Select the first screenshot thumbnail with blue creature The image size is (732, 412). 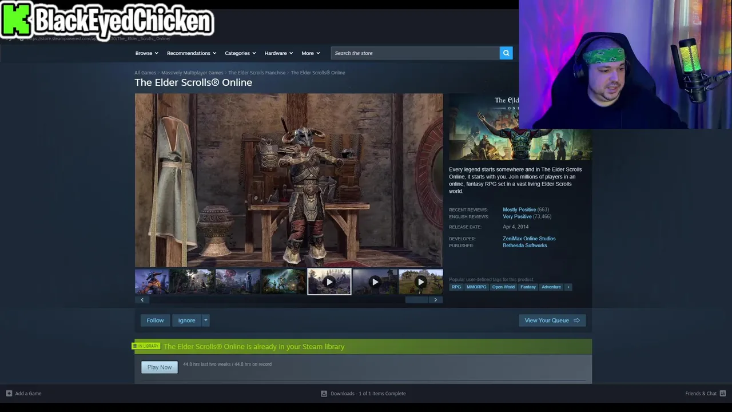152,282
